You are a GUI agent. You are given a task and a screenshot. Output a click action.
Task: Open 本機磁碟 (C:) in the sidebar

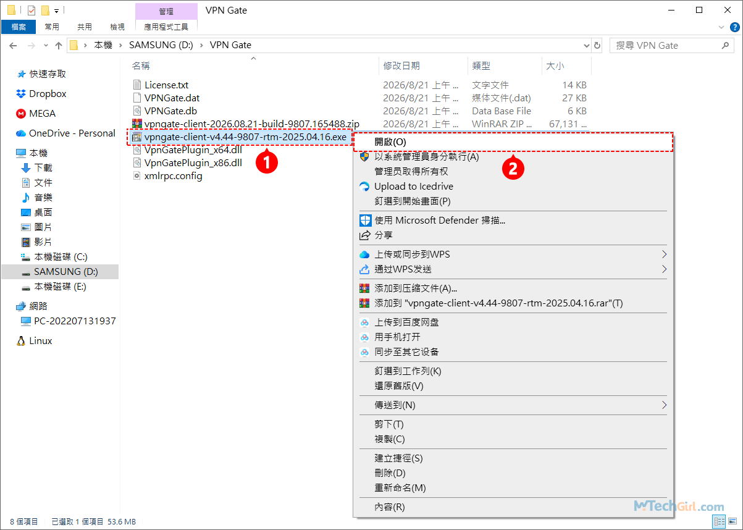point(61,256)
